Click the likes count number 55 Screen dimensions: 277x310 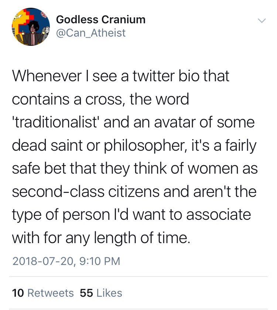click(x=86, y=293)
